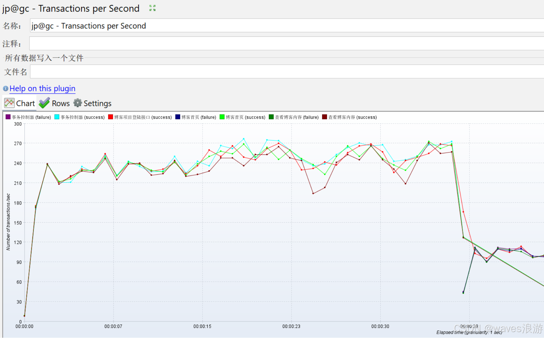Click maroon swatch for 查看博客内容 (success)
This screenshot has height=338, width=544.
tap(325, 117)
